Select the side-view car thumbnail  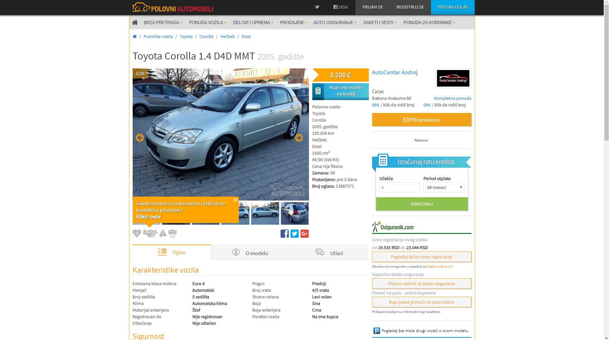click(x=265, y=213)
